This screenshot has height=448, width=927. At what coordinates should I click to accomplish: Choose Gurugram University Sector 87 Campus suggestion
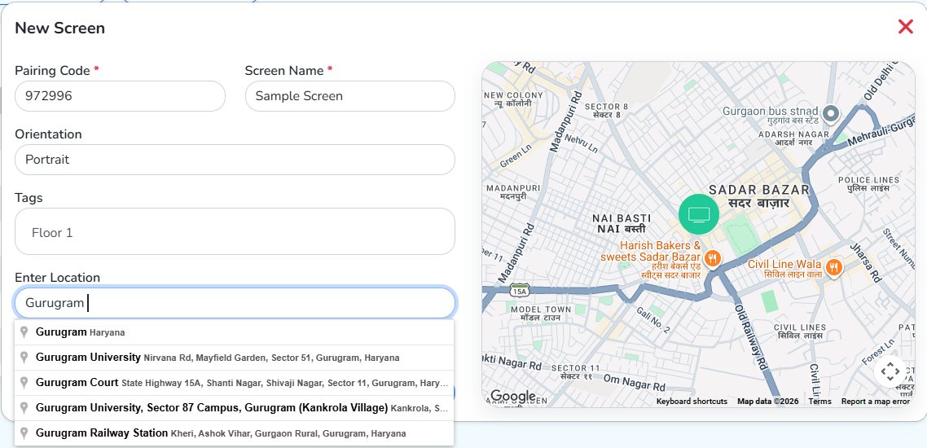click(234, 408)
